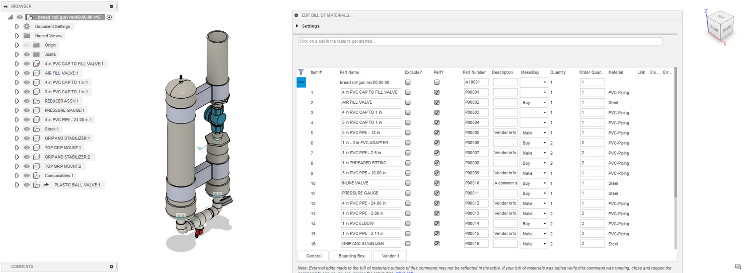Click the chat icon at bottom right corner

(738, 266)
